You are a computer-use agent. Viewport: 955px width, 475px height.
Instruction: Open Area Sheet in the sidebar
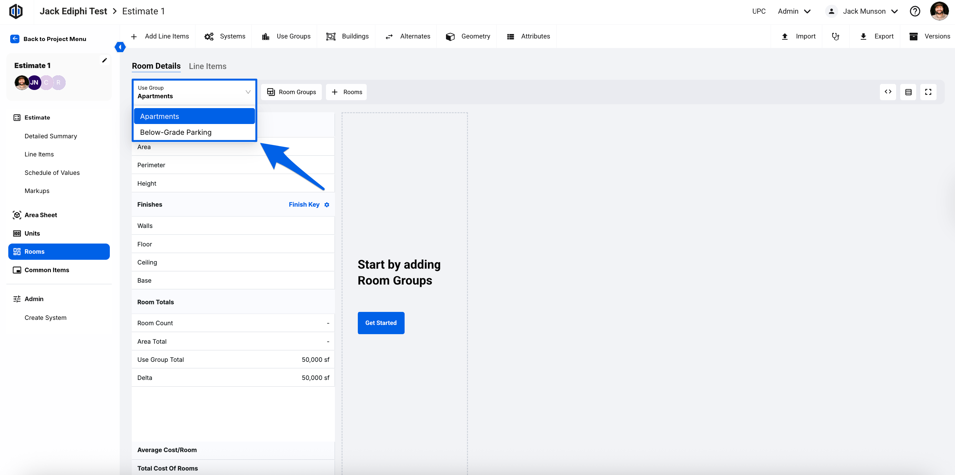coord(41,215)
